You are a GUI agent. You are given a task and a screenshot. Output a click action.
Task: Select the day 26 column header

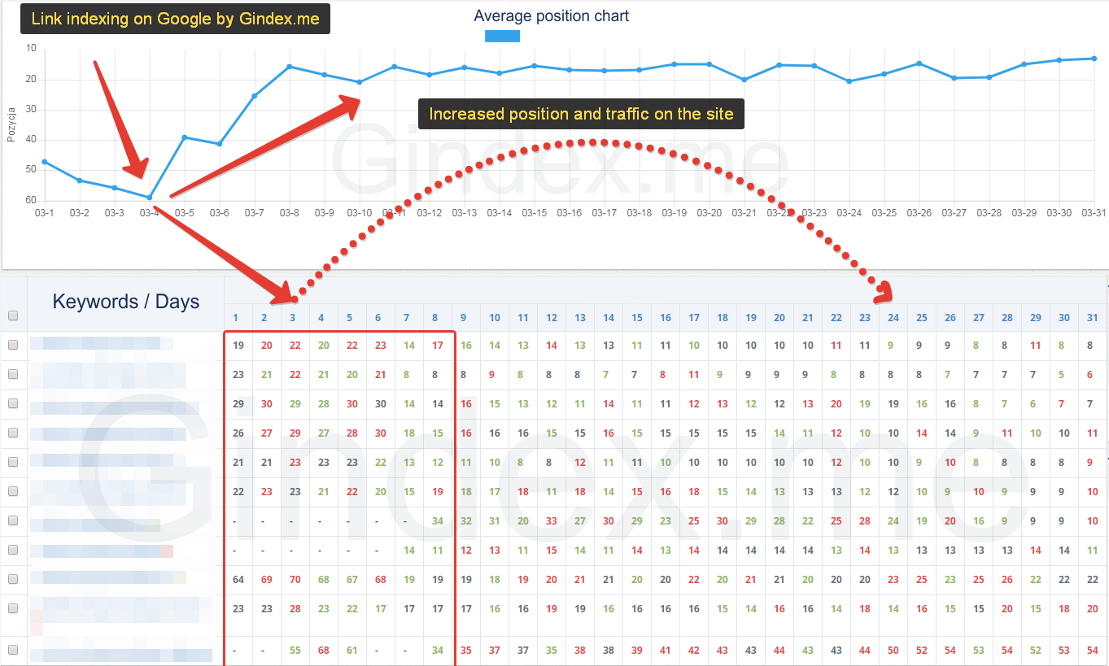(950, 318)
